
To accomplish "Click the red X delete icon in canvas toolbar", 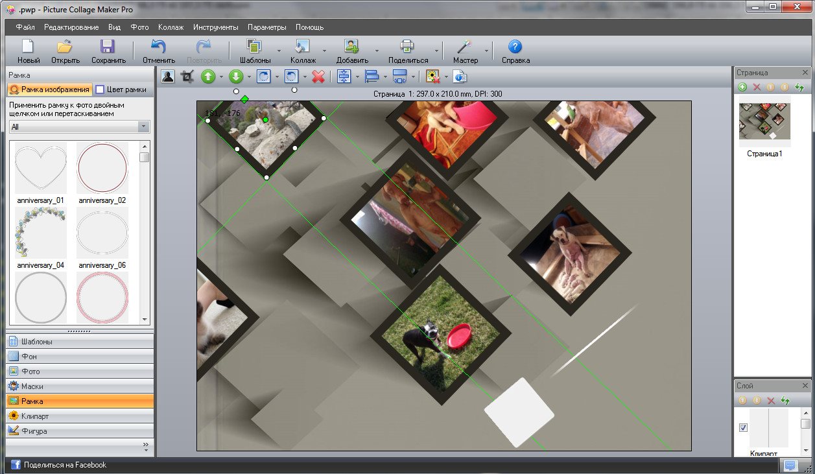I will (x=318, y=77).
